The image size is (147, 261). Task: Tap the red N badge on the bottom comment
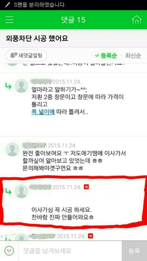90,236
